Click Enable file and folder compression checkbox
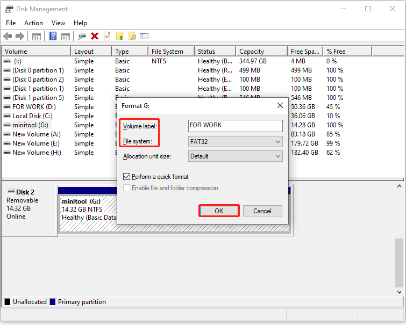The height and width of the screenshot is (325, 406). coord(126,188)
